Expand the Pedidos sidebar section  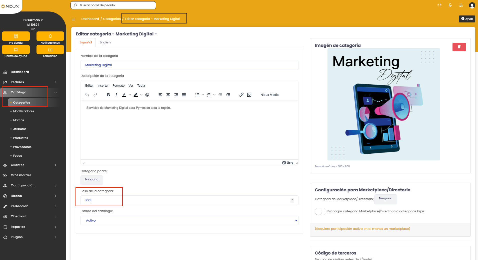pos(30,82)
